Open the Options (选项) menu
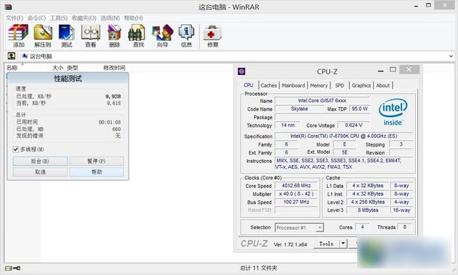Image resolution: width=458 pixels, height=275 pixels. [x=110, y=18]
